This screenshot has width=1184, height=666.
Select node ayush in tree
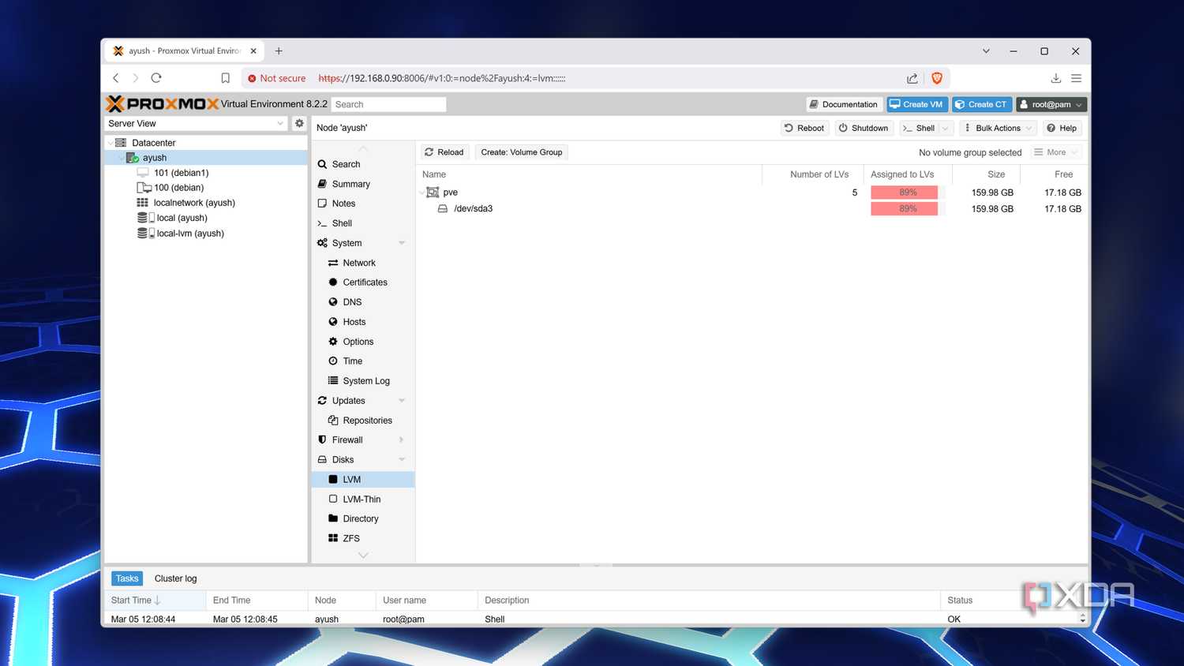tap(155, 158)
